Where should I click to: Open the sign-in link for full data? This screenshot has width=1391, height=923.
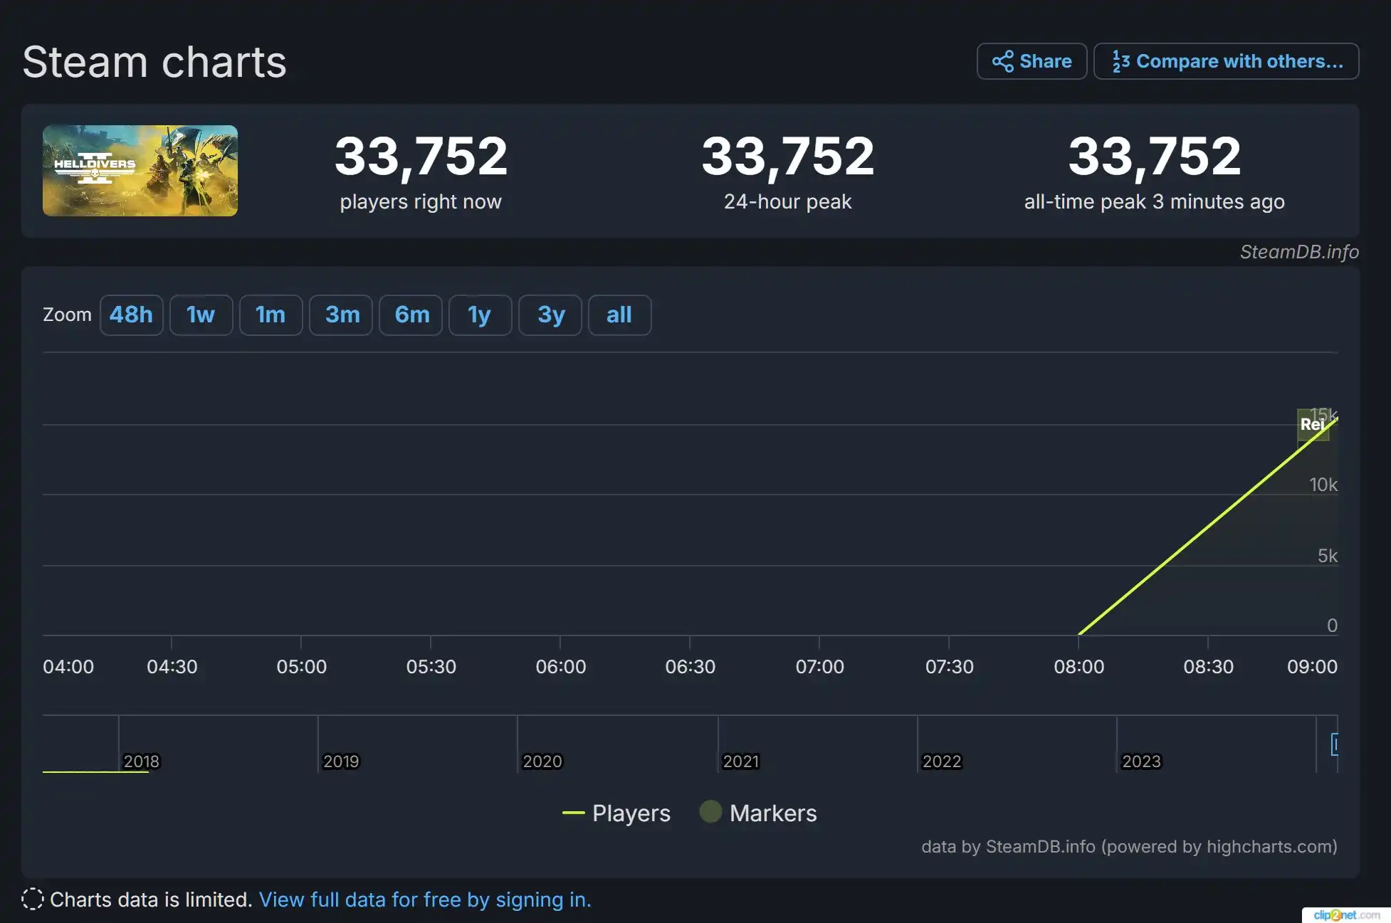click(x=425, y=900)
